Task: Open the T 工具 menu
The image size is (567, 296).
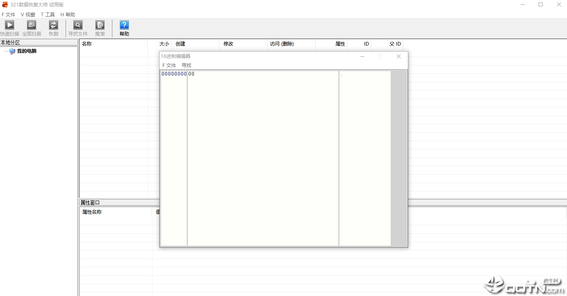Action: 48,15
